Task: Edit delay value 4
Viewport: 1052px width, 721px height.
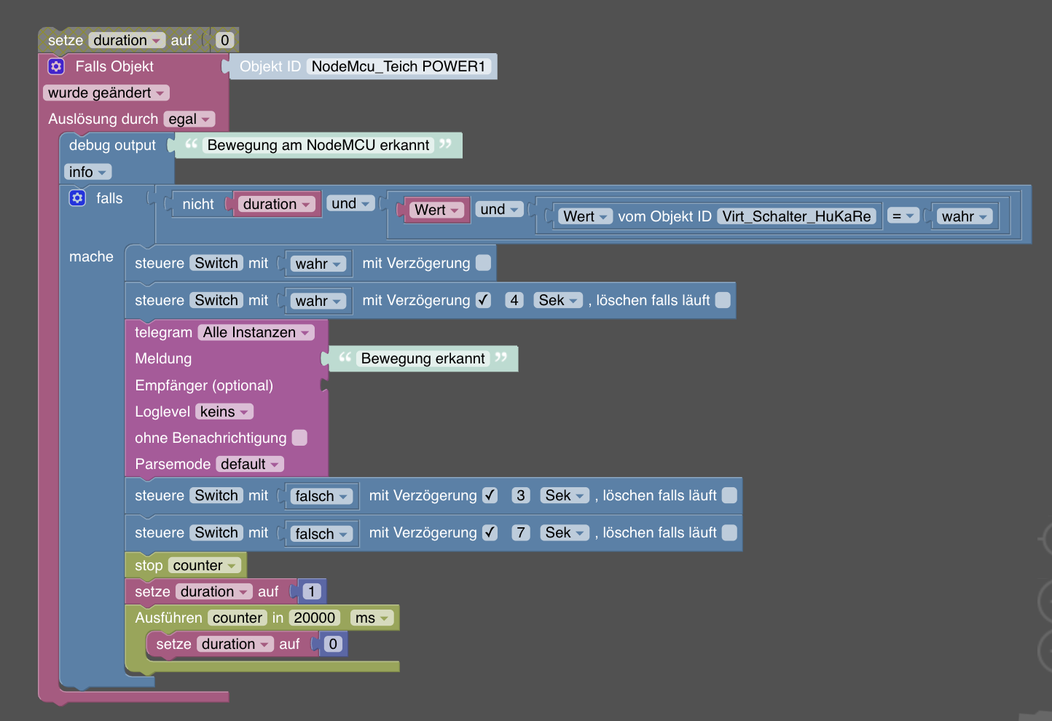Action: pos(514,300)
